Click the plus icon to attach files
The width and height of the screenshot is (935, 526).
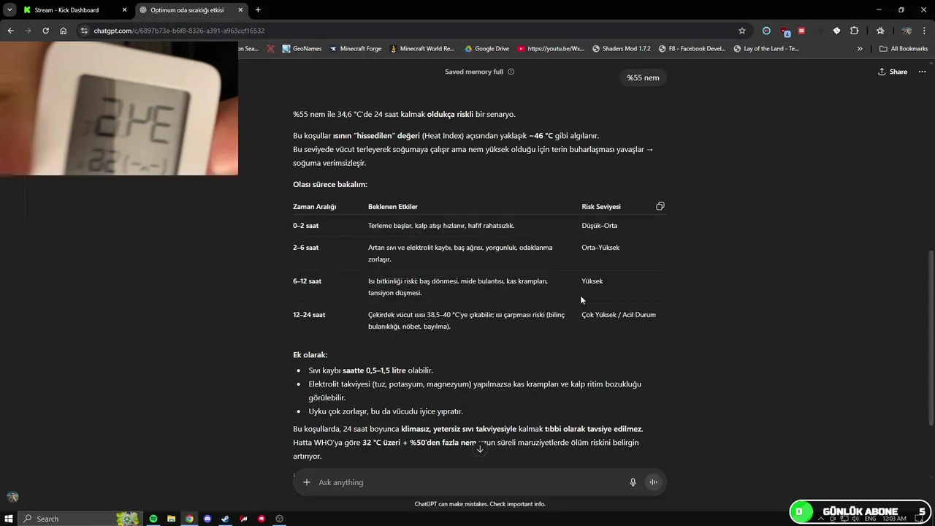307,482
